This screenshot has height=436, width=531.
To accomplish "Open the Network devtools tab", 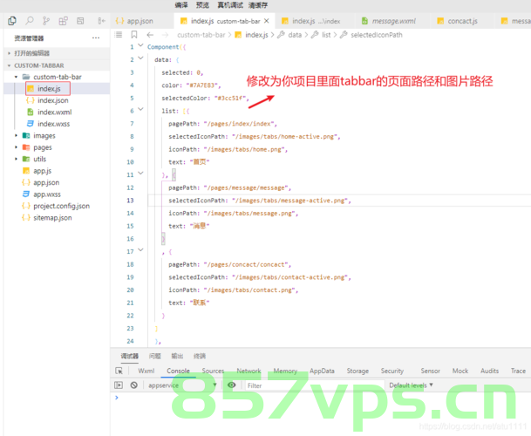I will pos(248,371).
